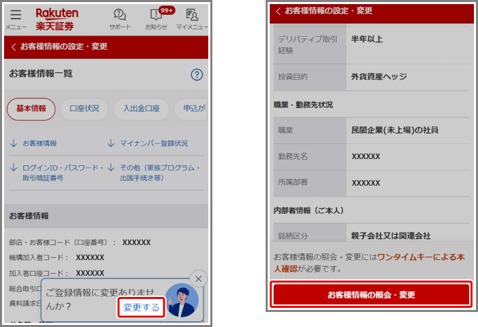The image size is (478, 327).
Task: Click the 勤務先名 label cell
Action: click(310, 156)
